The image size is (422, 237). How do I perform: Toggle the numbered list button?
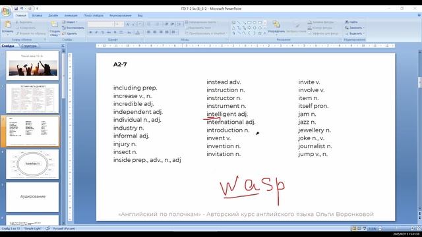158,24
